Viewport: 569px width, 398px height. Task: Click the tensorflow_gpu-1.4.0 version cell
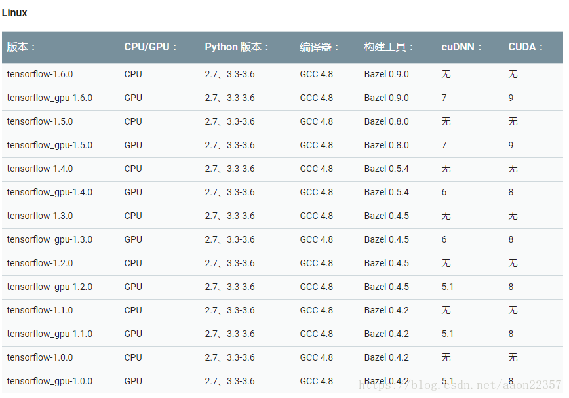click(x=50, y=192)
